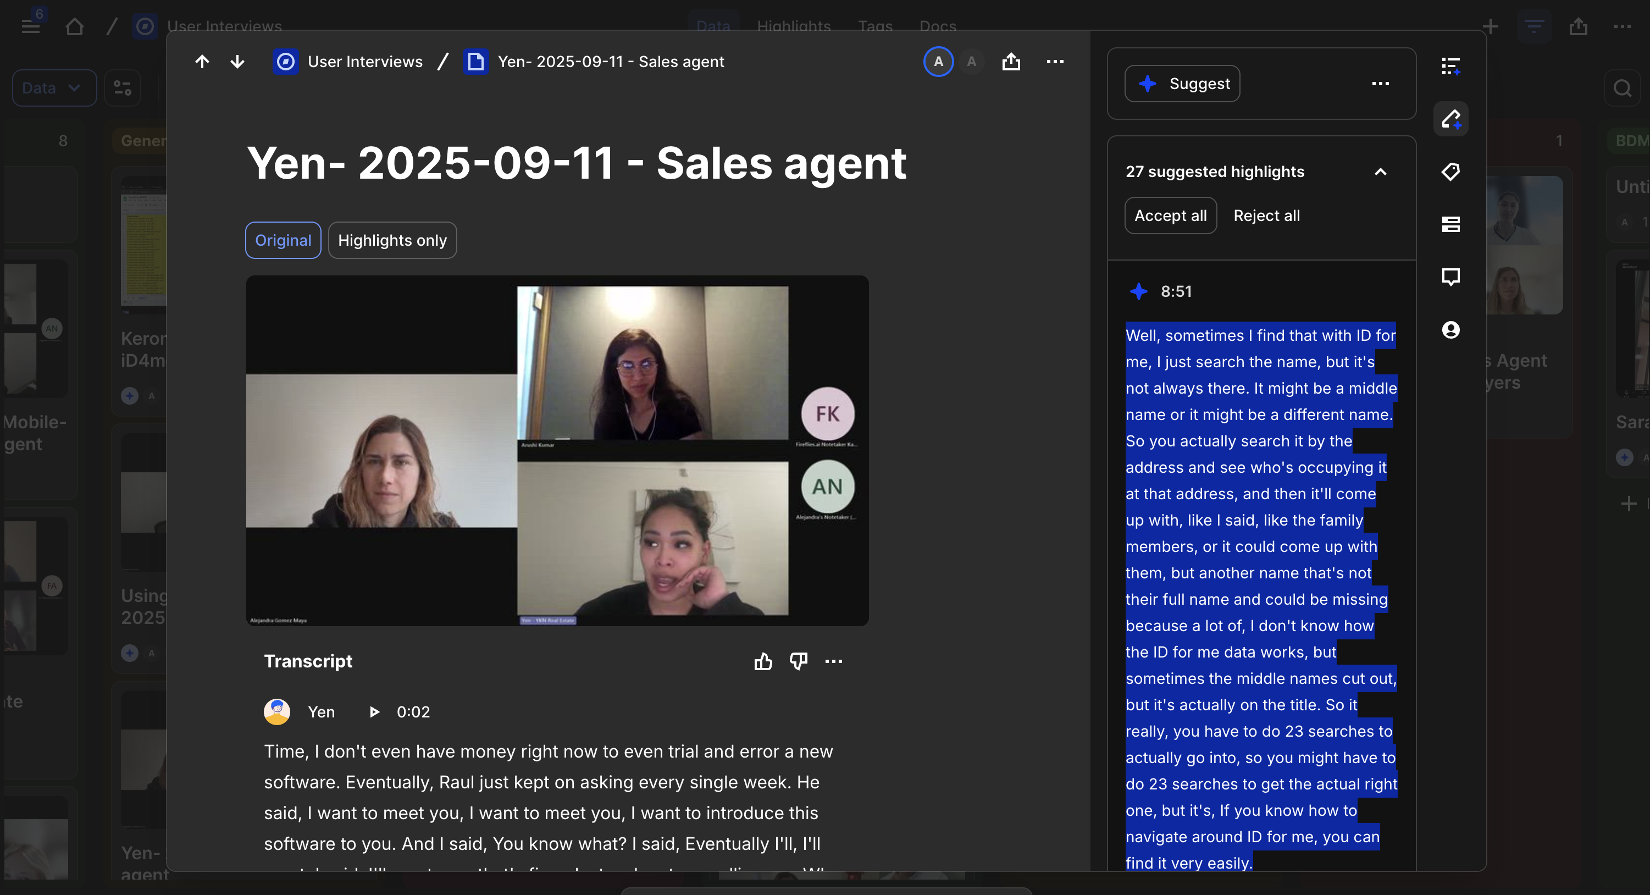This screenshot has height=895, width=1650.
Task: Open transcript more options menu
Action: [833, 661]
